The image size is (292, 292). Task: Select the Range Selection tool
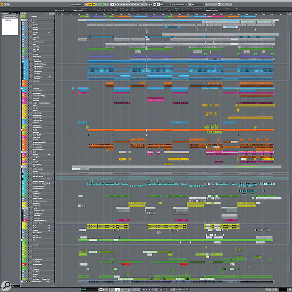tap(115, 4)
